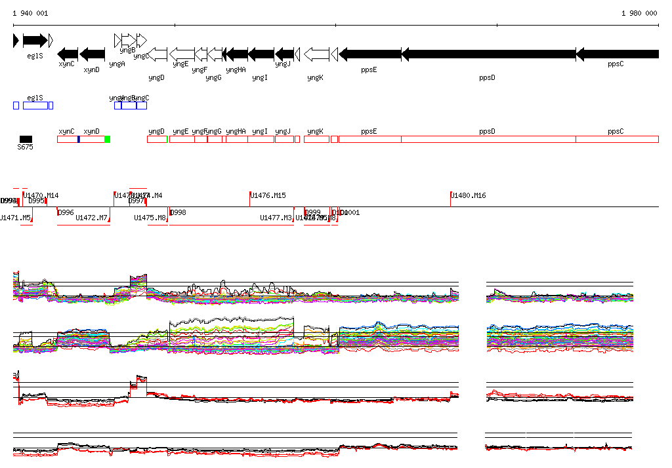
Task: Click the S675 label text
Action: [x=26, y=147]
